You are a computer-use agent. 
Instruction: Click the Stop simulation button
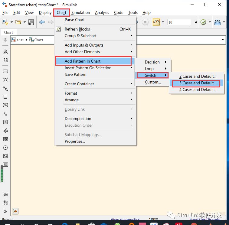tap(145, 22)
